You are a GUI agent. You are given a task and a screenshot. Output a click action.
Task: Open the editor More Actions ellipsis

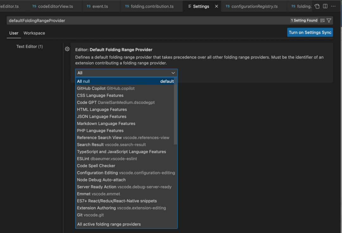[333, 6]
